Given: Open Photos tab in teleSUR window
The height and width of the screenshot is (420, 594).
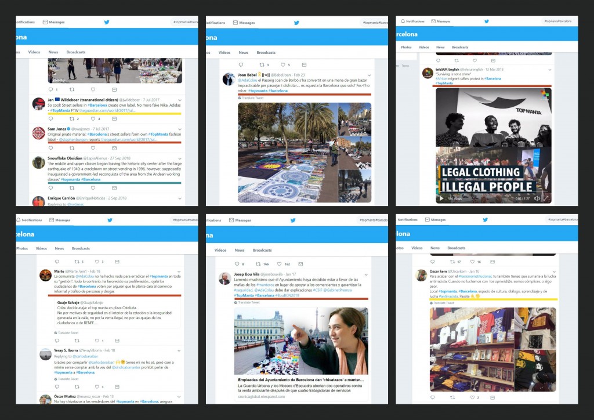Looking at the screenshot, I should click(x=406, y=47).
